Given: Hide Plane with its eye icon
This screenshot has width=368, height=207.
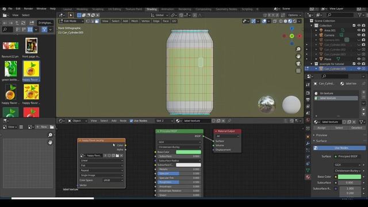Looking at the screenshot, I should point(359,59).
